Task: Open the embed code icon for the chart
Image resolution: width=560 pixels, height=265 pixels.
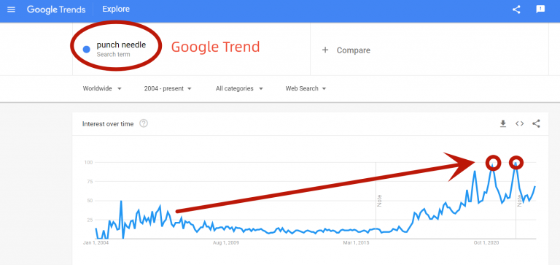Action: pos(519,123)
